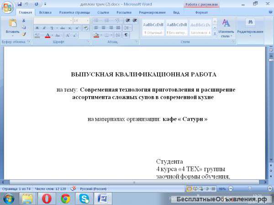The height and width of the screenshot is (205, 274).
Task: Open Изменить стили menu
Action: 226,28
